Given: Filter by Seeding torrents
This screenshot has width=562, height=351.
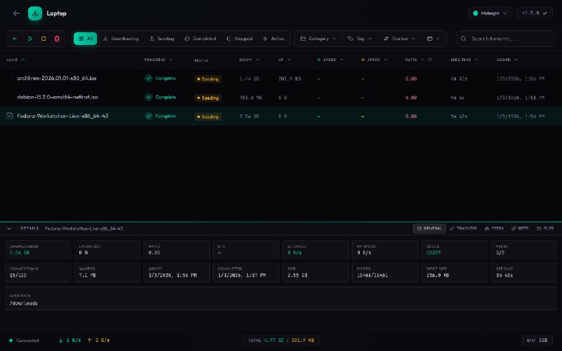Looking at the screenshot, I should 162,39.
